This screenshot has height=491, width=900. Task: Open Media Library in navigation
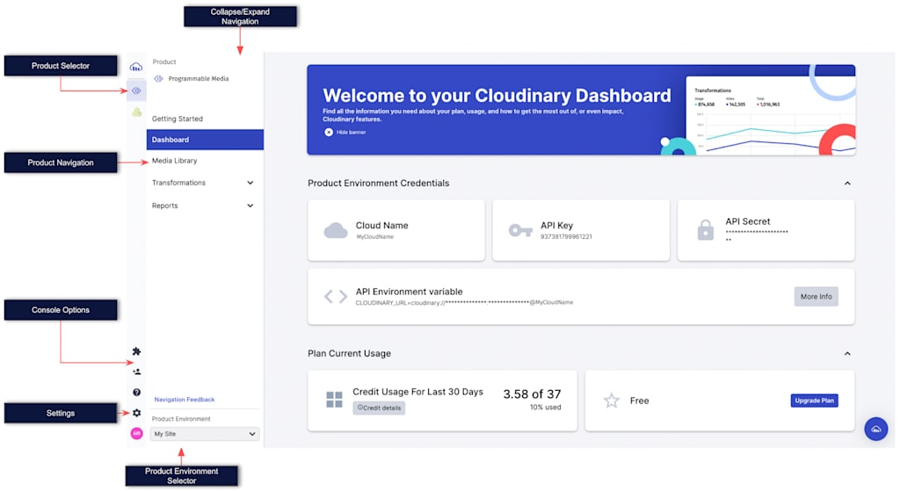click(175, 161)
